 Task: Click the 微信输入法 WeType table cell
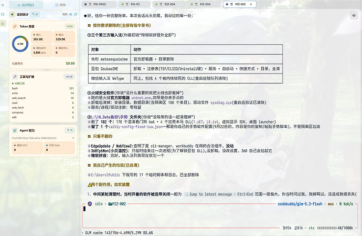(110, 78)
